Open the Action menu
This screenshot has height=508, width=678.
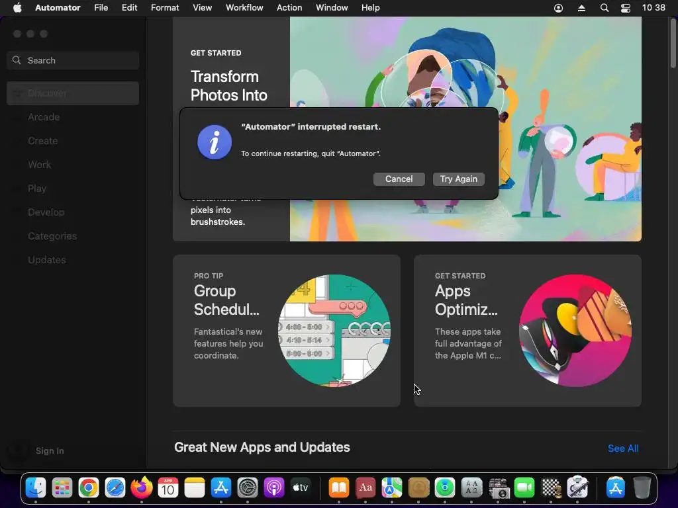[x=289, y=8]
